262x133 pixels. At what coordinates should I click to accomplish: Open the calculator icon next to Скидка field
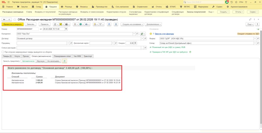pyautogui.click(x=135, y=43)
